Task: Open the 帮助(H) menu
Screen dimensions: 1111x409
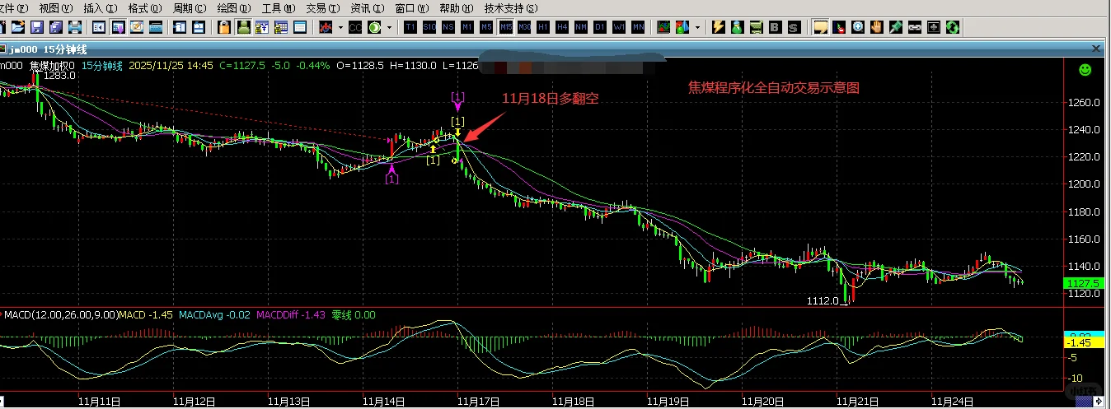Action: pyautogui.click(x=456, y=8)
